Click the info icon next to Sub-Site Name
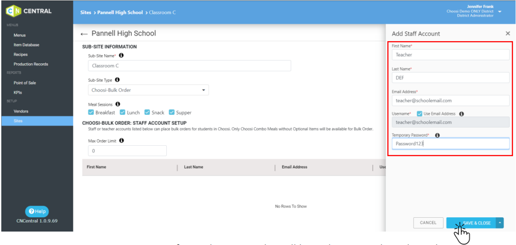Viewport: 516px width, 245px height. 121,55
